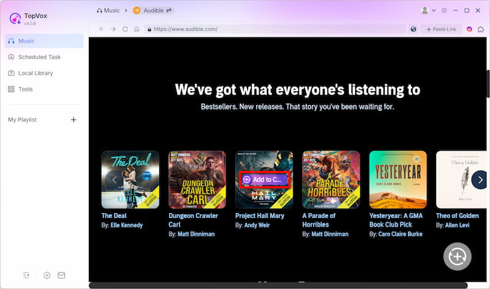490x289 pixels.
Task: Click floating add-to-convert round button
Action: 457,257
